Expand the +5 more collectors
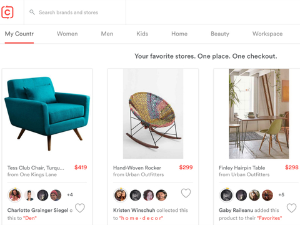The height and width of the screenshot is (225, 300). [281, 195]
